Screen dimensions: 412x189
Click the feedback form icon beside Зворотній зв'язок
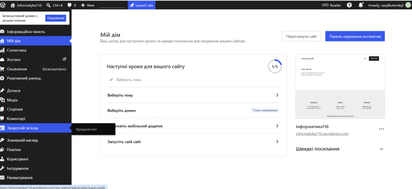2,128
